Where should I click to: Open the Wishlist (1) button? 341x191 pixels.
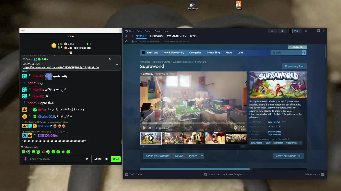pos(298,47)
